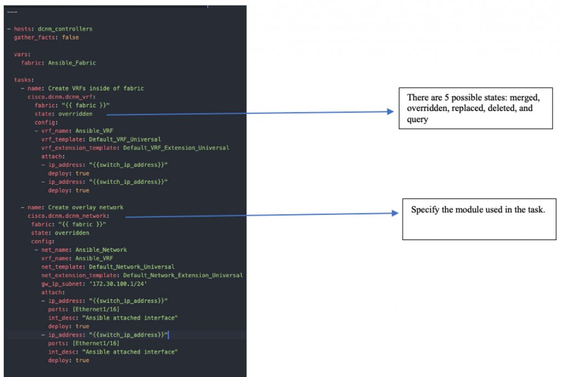The height and width of the screenshot is (377, 561).
Task: Click the '---' YAML document start marker
Action: click(x=12, y=11)
